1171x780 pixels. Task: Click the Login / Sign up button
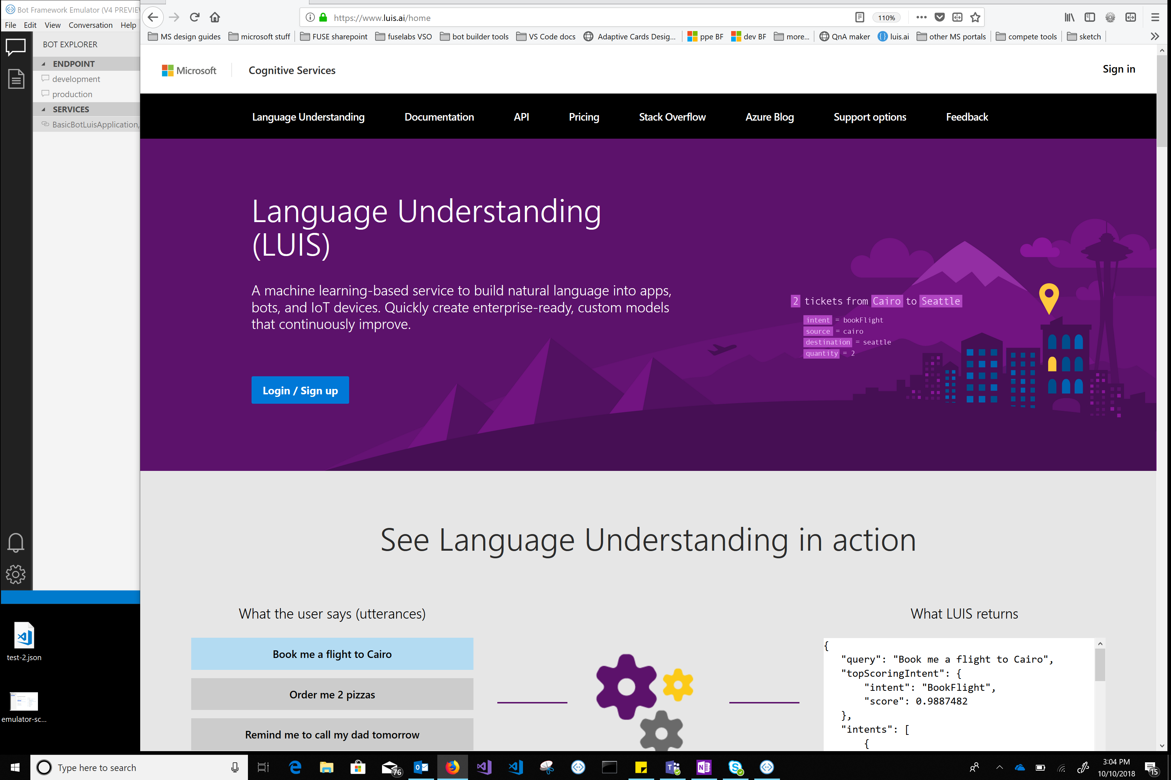tap(300, 390)
